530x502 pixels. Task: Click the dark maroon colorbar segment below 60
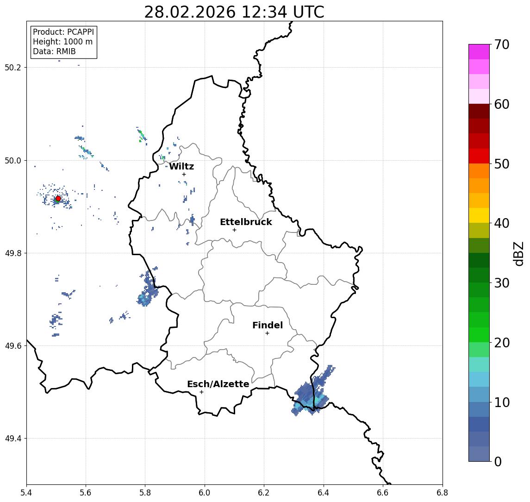[x=479, y=111]
